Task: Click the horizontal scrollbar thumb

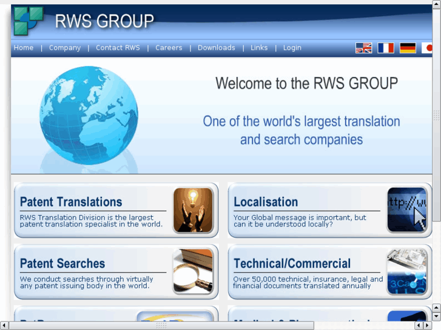Action: (x=161, y=326)
